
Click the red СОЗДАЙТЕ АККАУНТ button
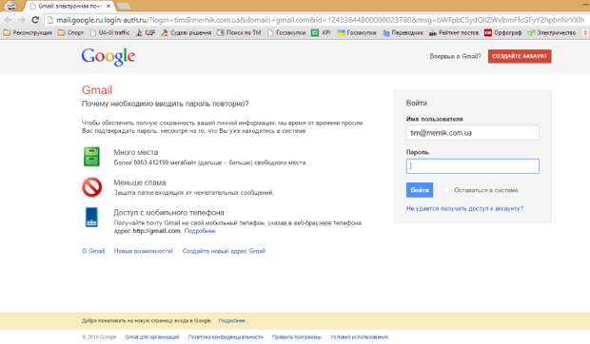520,56
